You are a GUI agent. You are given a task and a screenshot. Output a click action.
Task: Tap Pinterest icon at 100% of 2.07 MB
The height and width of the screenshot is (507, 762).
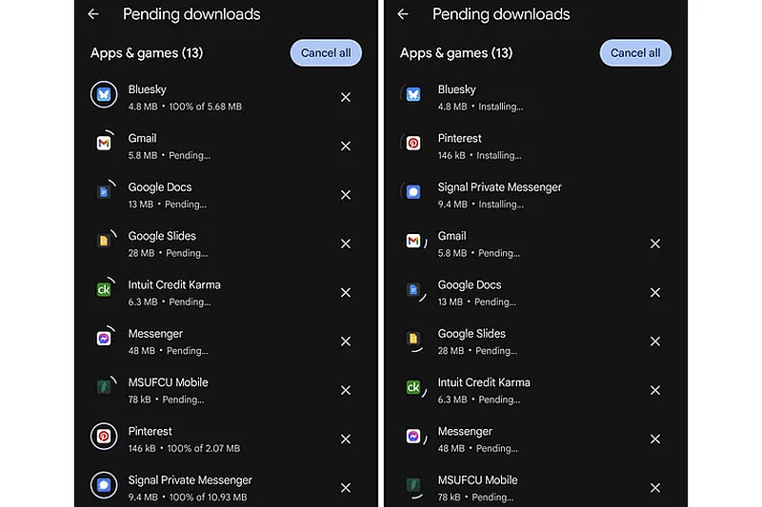(x=104, y=437)
